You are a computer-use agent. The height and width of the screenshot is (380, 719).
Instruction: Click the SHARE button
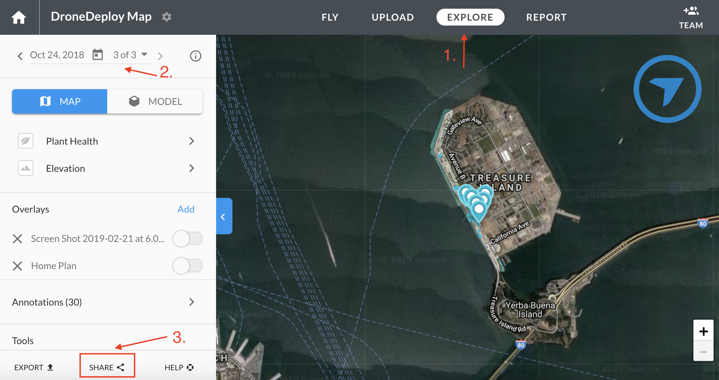point(107,367)
